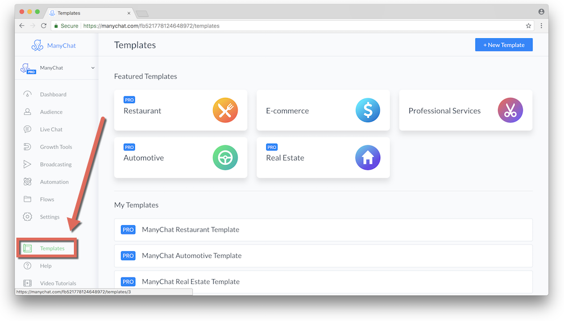Click the New Template button
This screenshot has width=564, height=321.
point(504,45)
